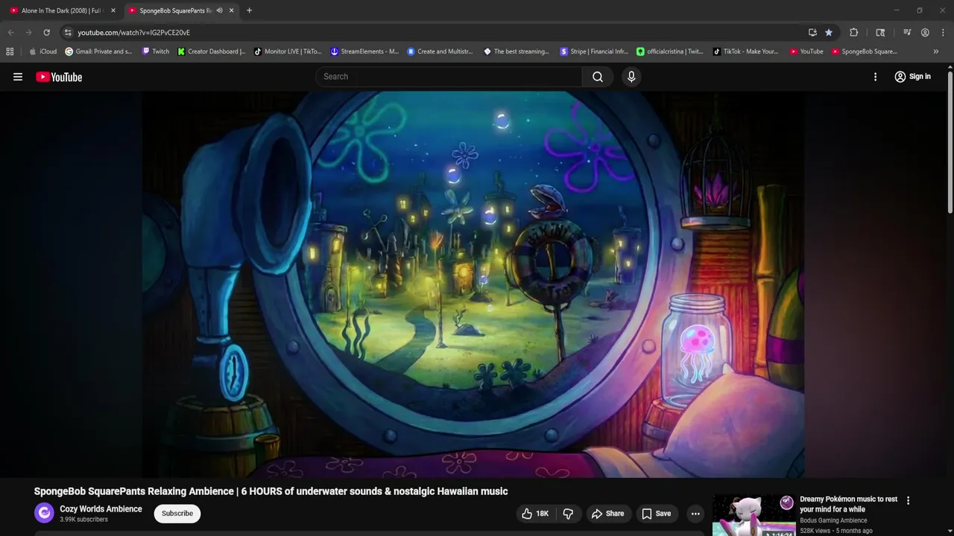
Task: Share the video using Share button
Action: (x=607, y=514)
